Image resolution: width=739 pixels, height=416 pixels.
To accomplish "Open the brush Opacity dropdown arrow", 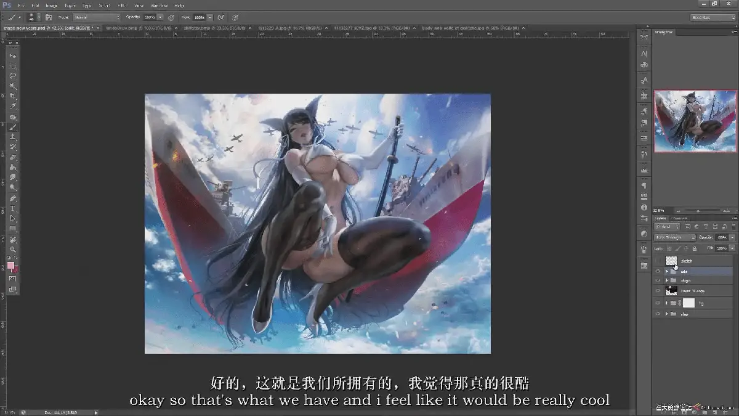I will pyautogui.click(x=160, y=17).
